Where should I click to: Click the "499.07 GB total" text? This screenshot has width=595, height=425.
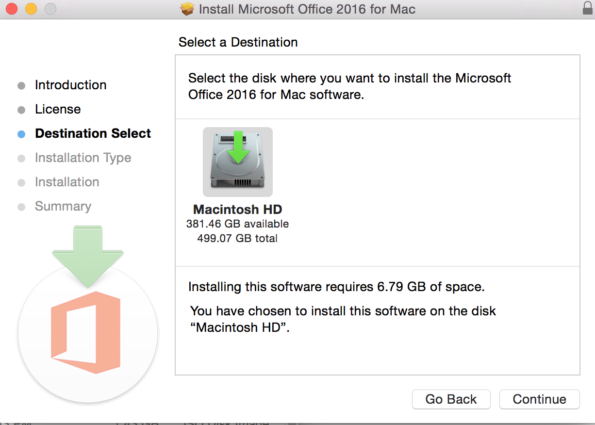(x=238, y=239)
